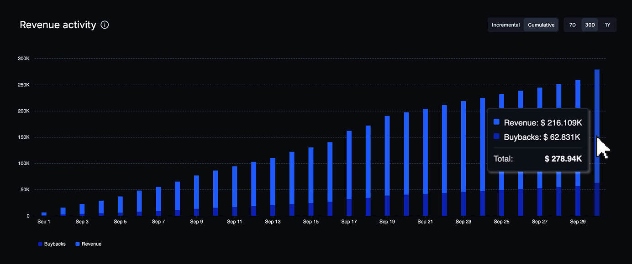Click the Total value in the tooltip
The width and height of the screenshot is (632, 264).
click(563, 159)
